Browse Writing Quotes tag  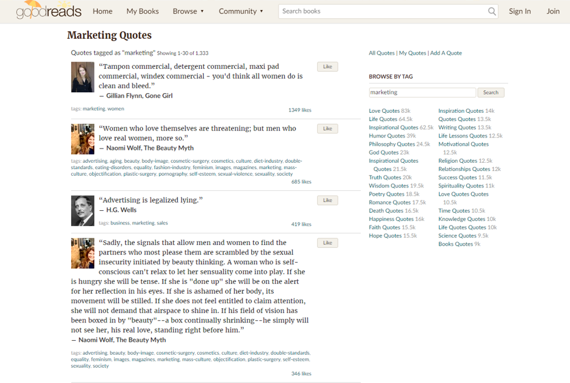click(457, 127)
